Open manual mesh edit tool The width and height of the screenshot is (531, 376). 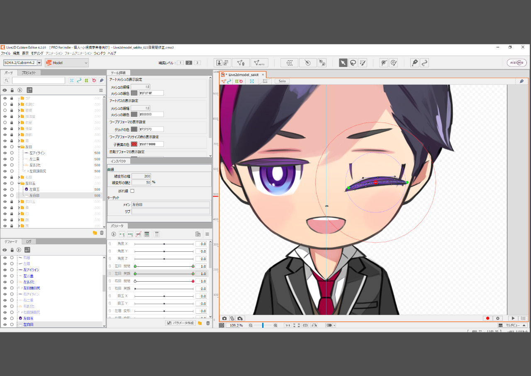point(241,63)
